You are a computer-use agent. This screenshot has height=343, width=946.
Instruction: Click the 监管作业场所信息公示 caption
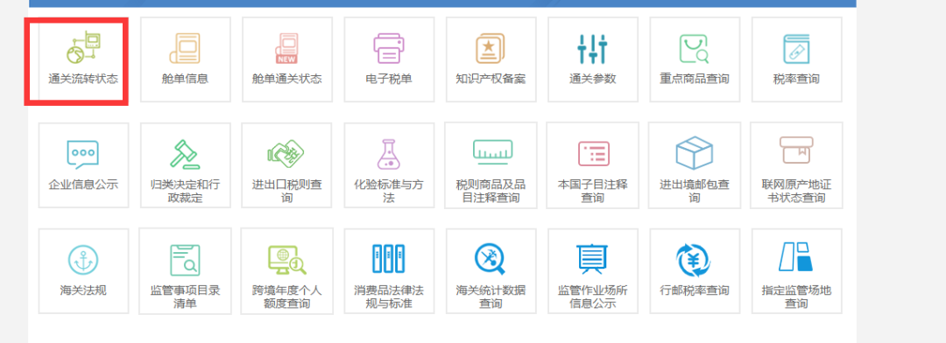tap(592, 297)
